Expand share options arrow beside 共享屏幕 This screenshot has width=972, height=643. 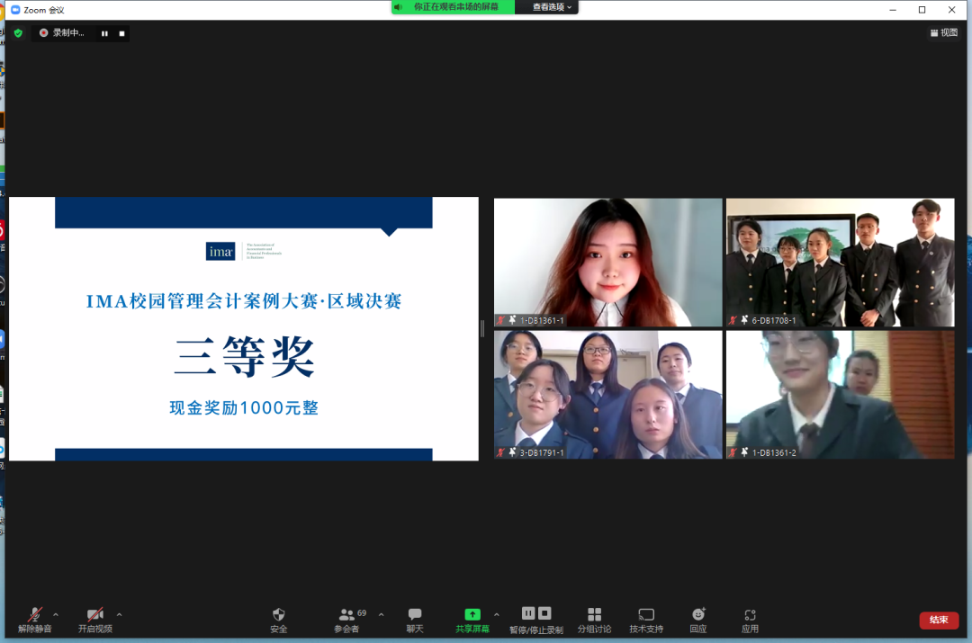point(497,614)
